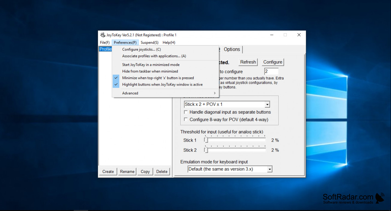The width and height of the screenshot is (391, 211).
Task: Close the JoyToKey window
Action: coord(299,35)
